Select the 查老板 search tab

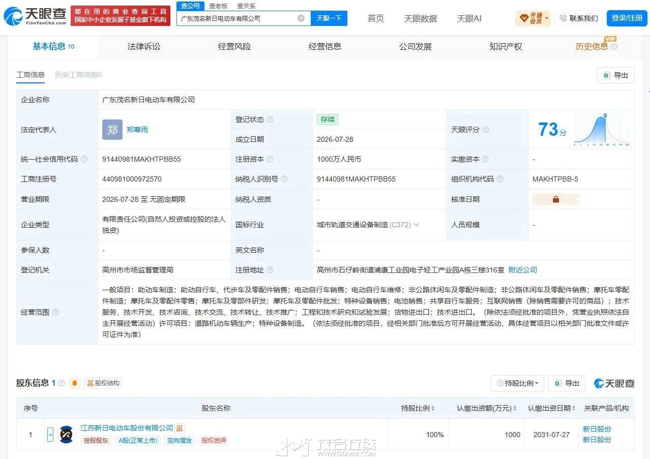pos(218,6)
